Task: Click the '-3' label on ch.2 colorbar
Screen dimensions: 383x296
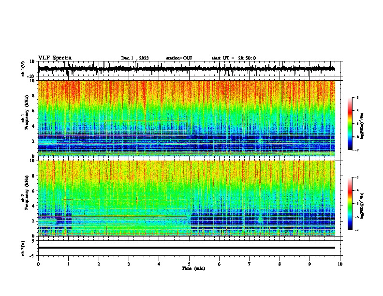Action: pos(357,178)
